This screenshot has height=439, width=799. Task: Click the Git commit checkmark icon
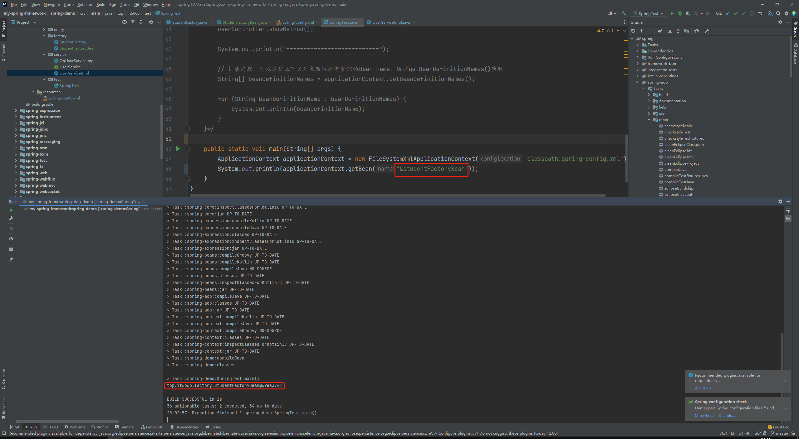point(736,13)
